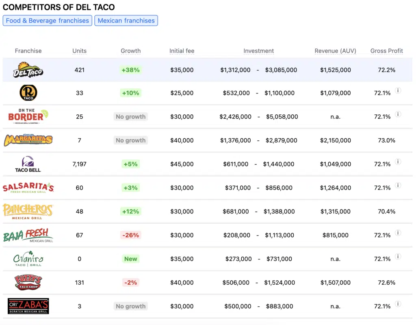Select the Pancheros Mexican Grill logo
Image resolution: width=416 pixels, height=325 pixels.
tap(28, 212)
